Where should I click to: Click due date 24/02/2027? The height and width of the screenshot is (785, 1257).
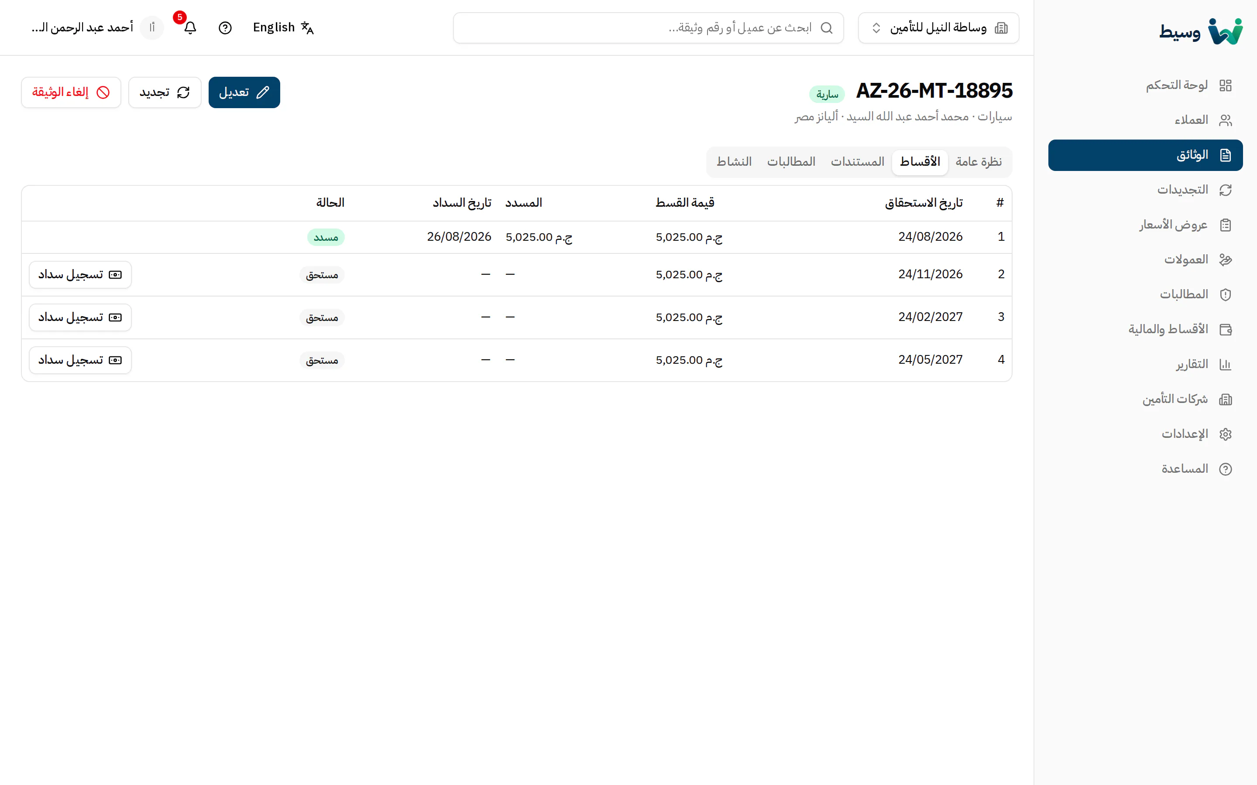click(930, 317)
